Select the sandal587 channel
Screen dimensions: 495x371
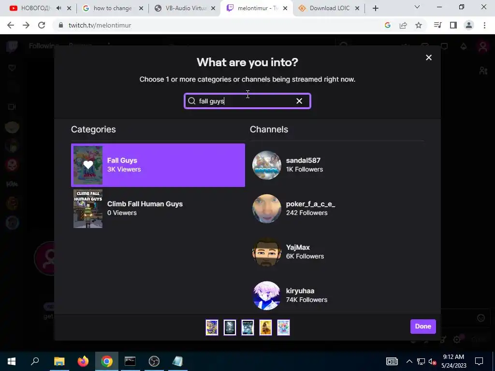[336, 165]
